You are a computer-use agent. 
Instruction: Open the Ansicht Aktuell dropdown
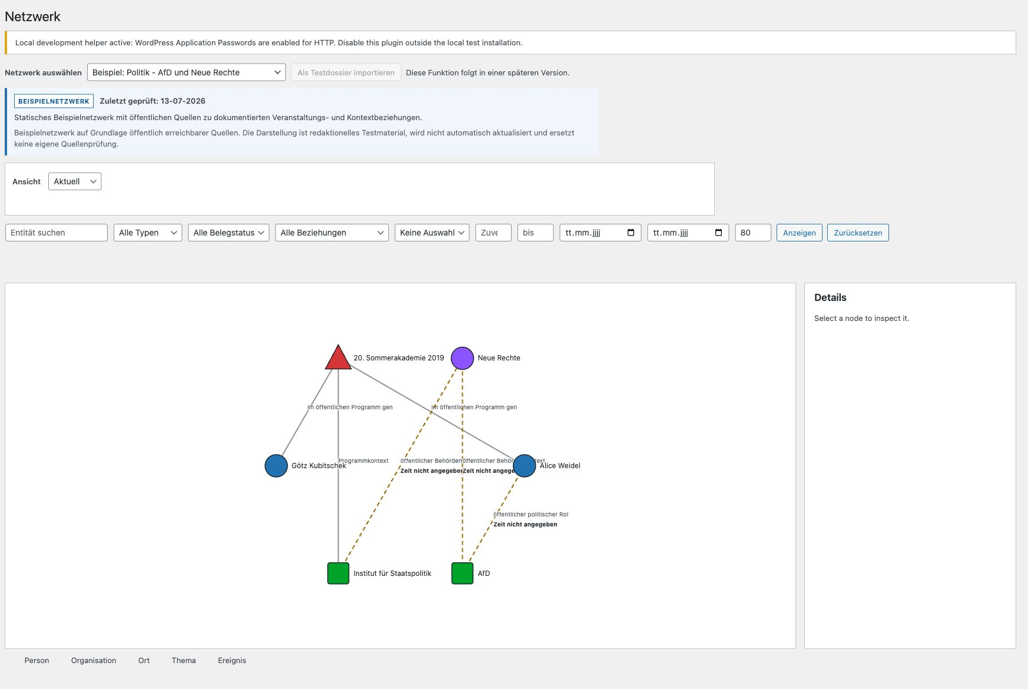pyautogui.click(x=75, y=181)
